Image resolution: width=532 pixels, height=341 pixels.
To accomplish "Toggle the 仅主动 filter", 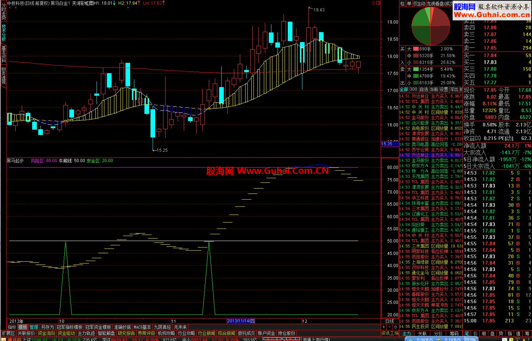I will tap(419, 4).
